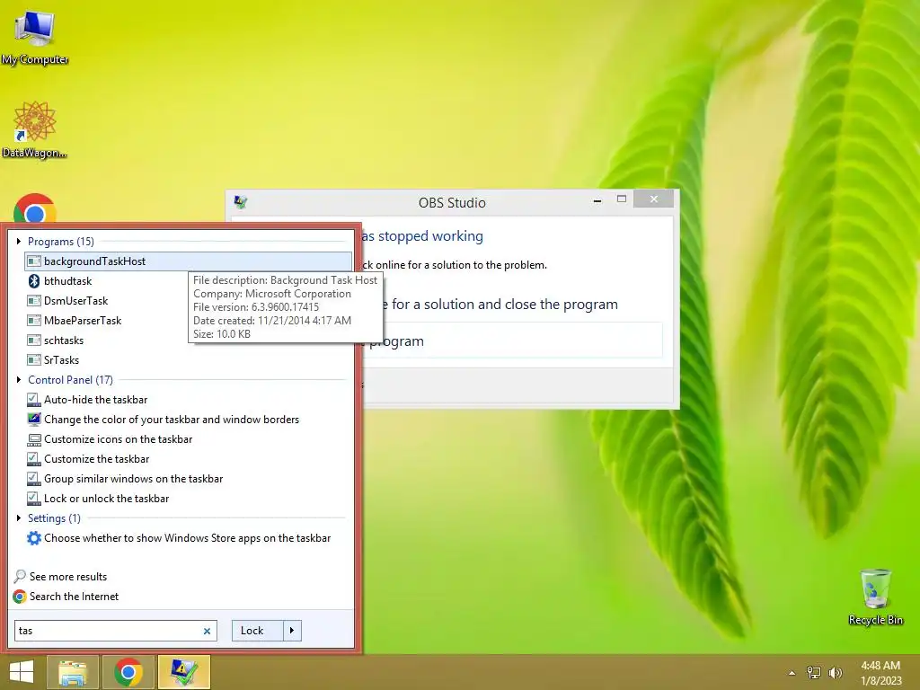
Task: Open bthudtask result text
Action: 67,281
